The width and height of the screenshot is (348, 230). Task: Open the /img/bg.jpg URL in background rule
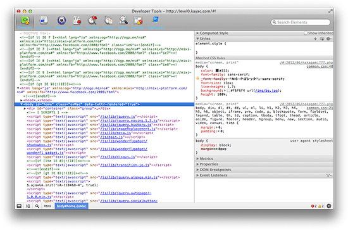(x=266, y=91)
